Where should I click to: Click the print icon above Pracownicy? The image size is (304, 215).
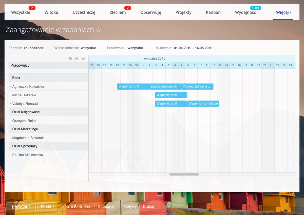pyautogui.click(x=70, y=59)
